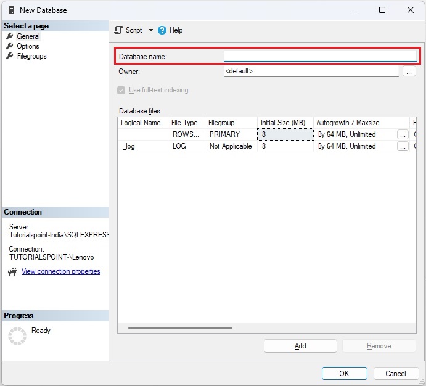The width and height of the screenshot is (426, 386).
Task: Click the Filegroup column header
Action: [231, 123]
